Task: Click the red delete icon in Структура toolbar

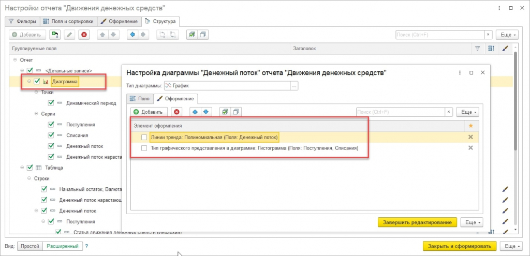Action: pos(84,35)
